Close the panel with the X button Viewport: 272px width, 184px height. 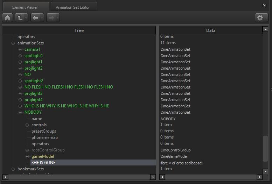(264, 5)
